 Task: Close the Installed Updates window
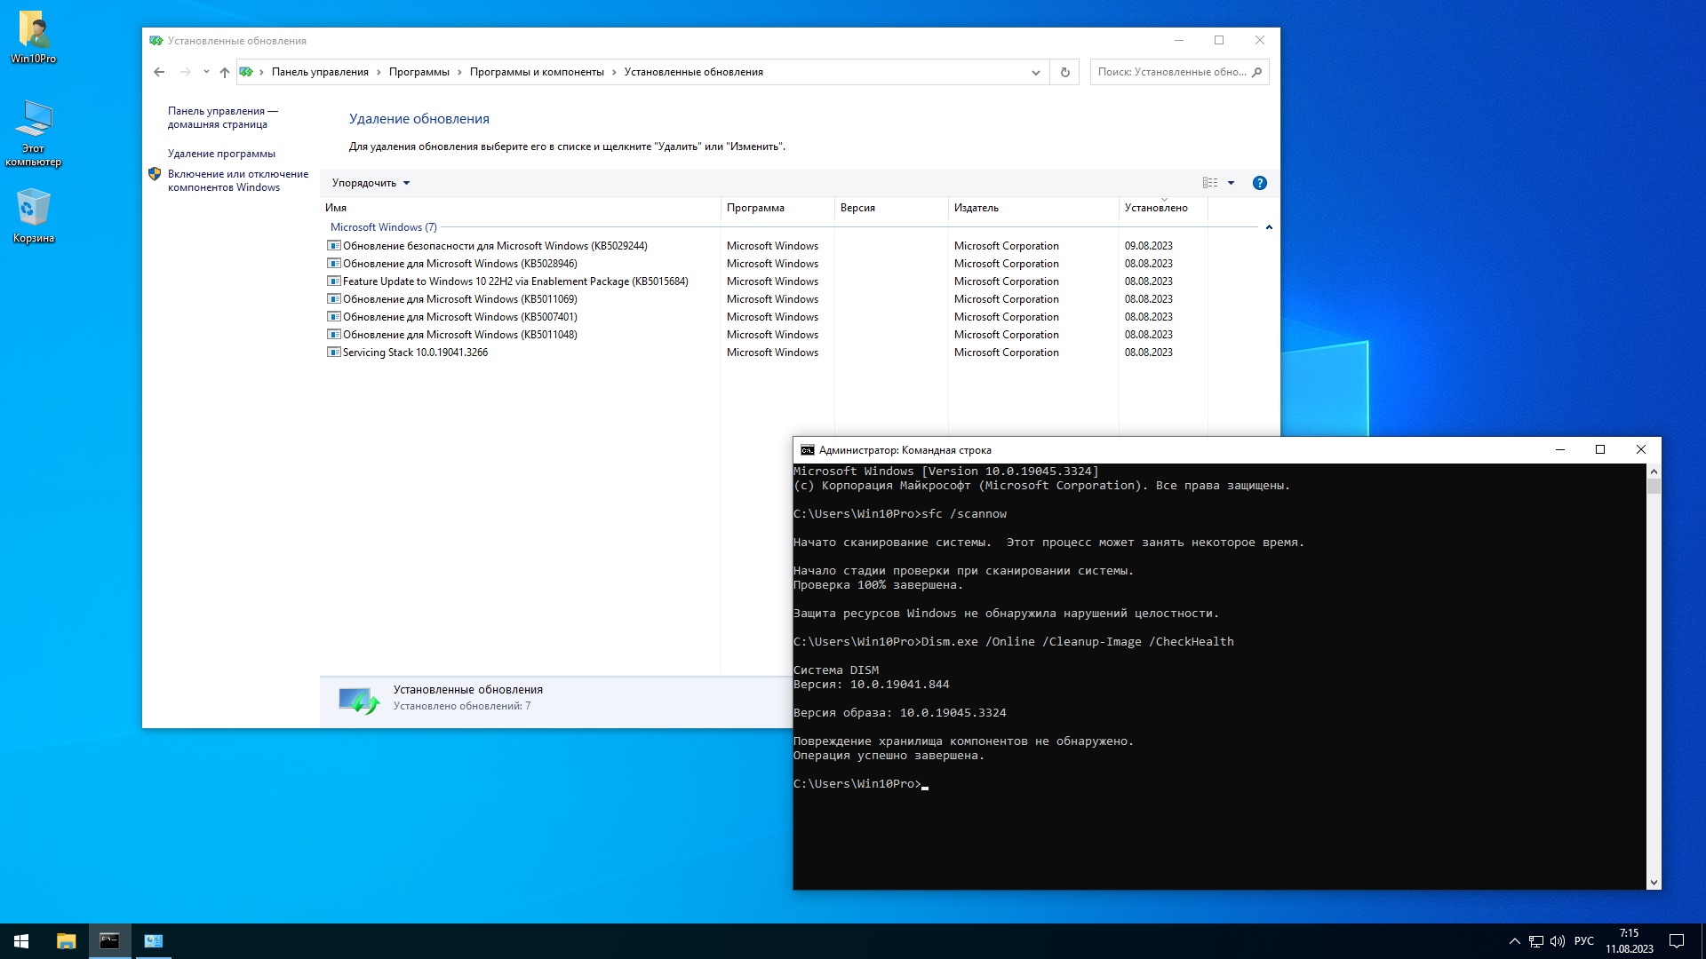(x=1259, y=41)
